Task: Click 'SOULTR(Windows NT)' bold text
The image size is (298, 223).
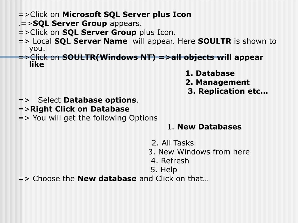Action: click(109, 57)
